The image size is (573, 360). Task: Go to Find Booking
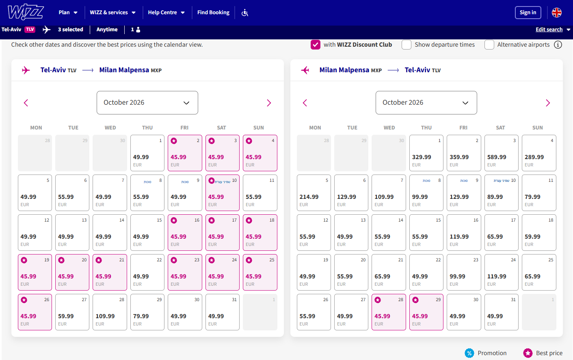213,13
